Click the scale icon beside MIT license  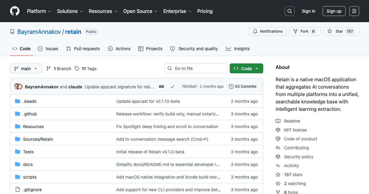[x=278, y=130]
